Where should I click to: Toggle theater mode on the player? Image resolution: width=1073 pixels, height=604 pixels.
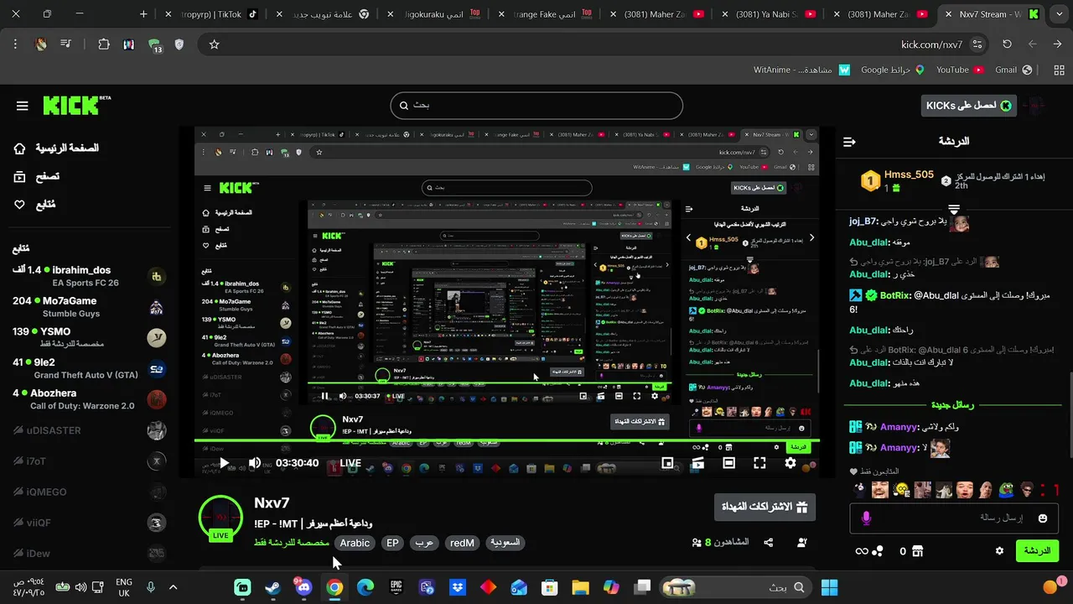[728, 463]
